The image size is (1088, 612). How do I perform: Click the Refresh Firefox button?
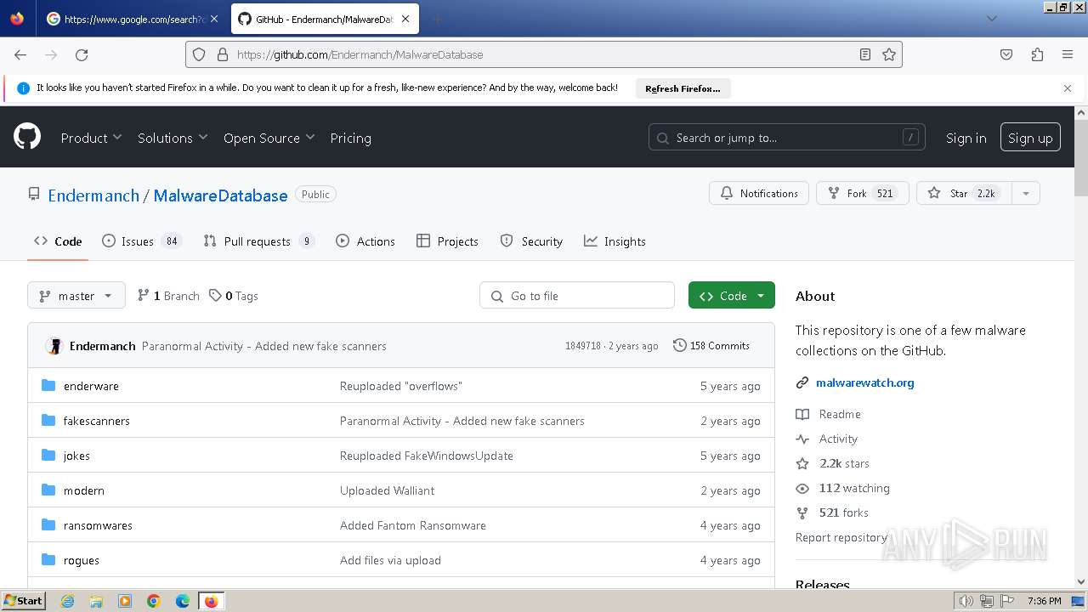click(x=683, y=88)
